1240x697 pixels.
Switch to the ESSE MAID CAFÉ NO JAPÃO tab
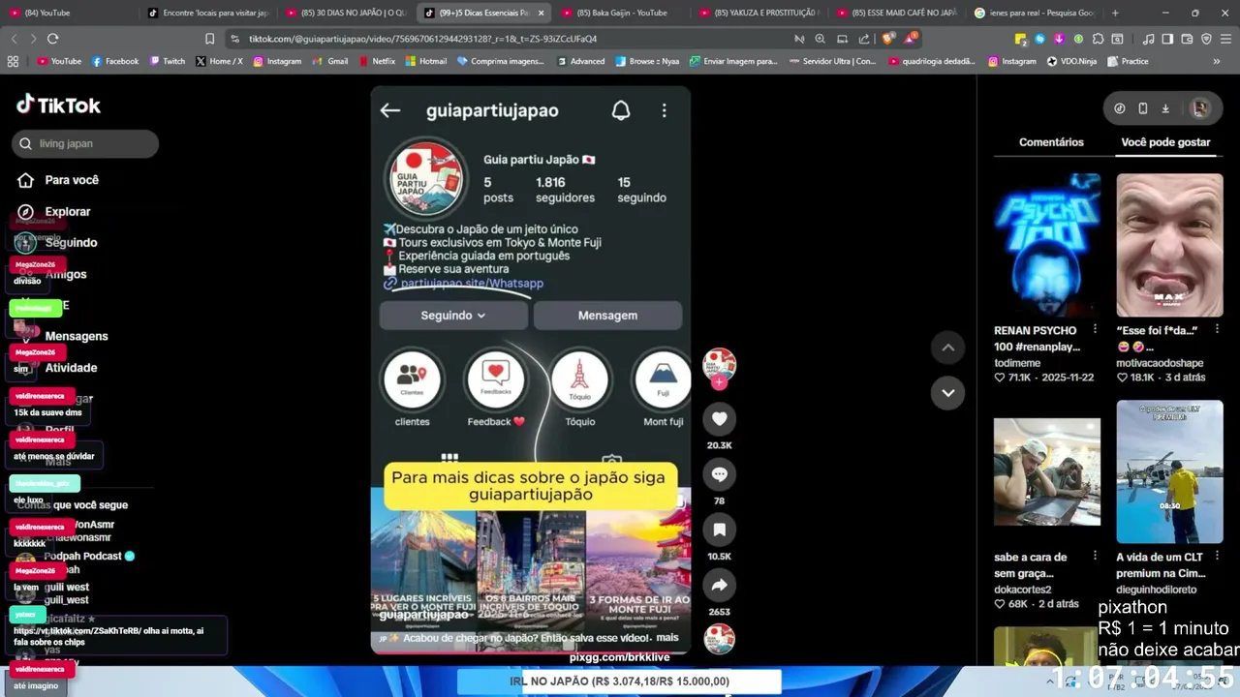coord(897,13)
